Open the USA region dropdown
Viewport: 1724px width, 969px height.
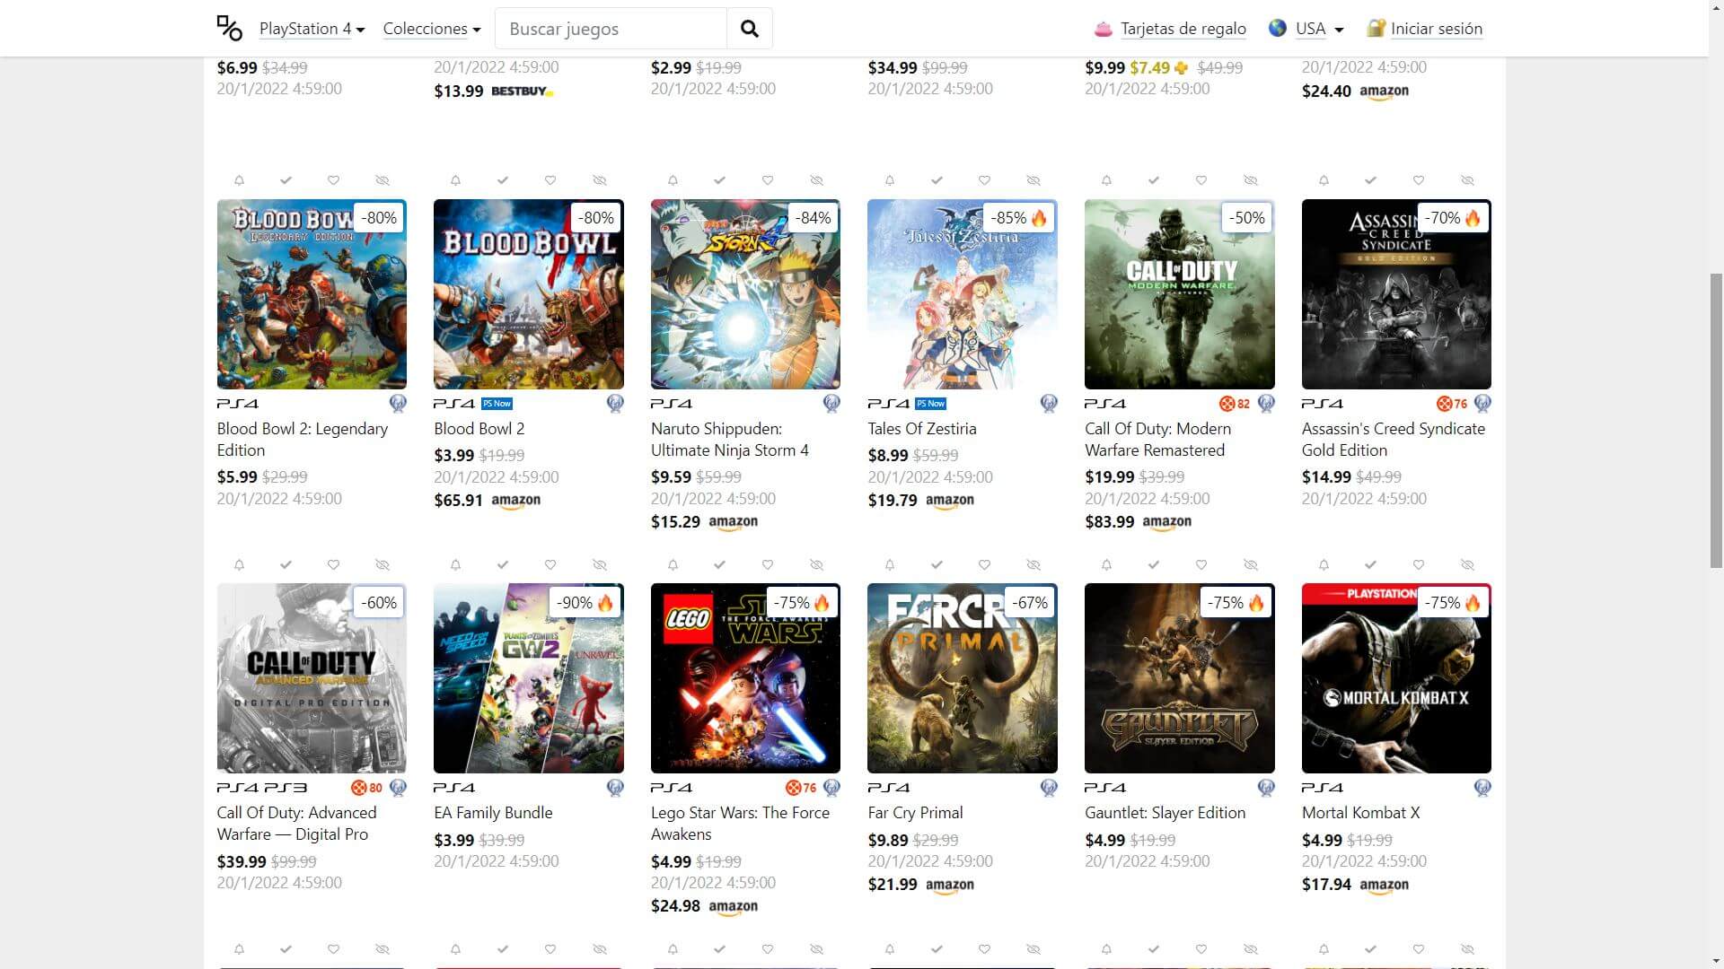pyautogui.click(x=1306, y=29)
